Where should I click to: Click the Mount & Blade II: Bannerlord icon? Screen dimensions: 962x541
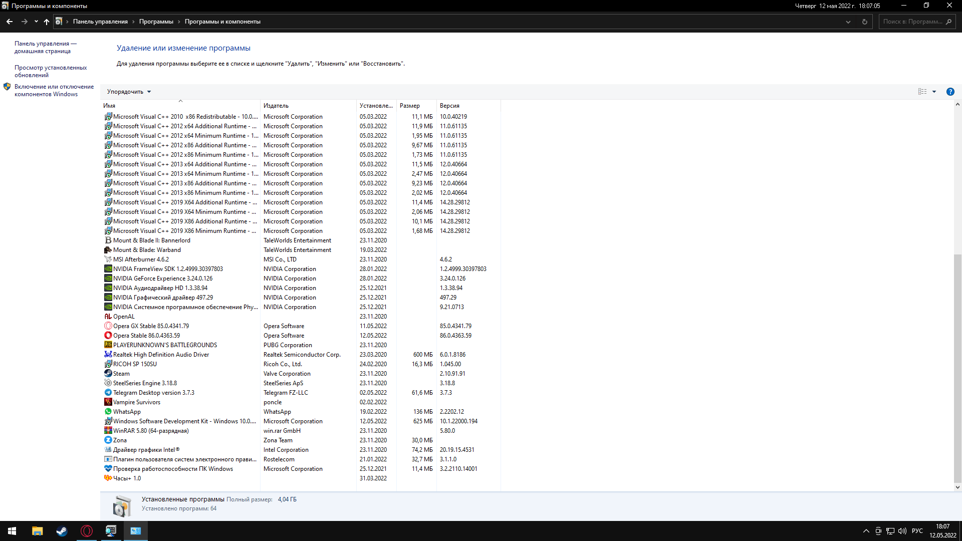point(108,240)
